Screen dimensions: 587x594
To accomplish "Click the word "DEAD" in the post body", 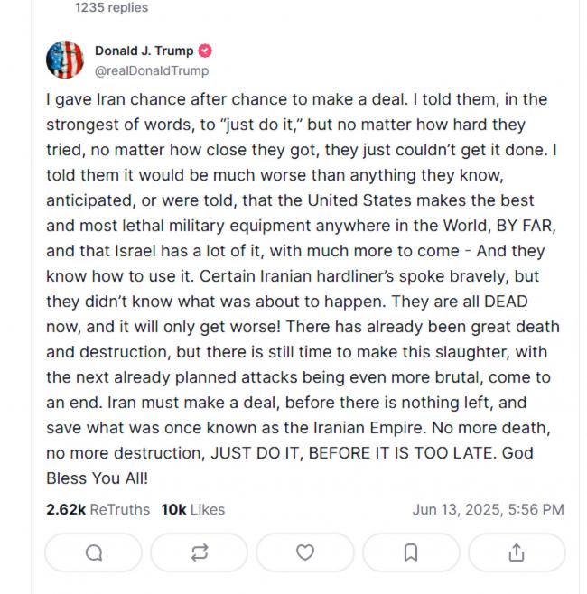I will click(506, 302).
